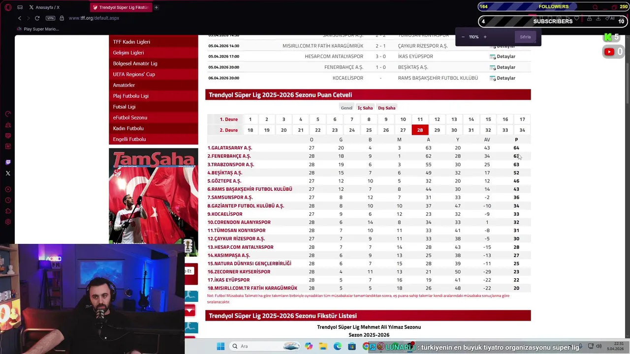
Task: Open Microsoft Store from the taskbar
Action: tap(351, 346)
